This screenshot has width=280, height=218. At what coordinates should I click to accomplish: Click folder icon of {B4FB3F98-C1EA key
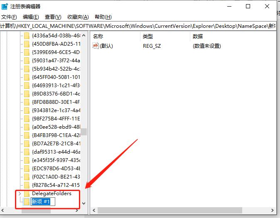[27, 135]
